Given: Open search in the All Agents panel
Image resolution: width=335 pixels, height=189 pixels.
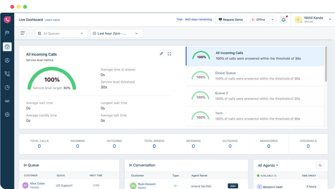Looking at the screenshot, I should click(320, 165).
